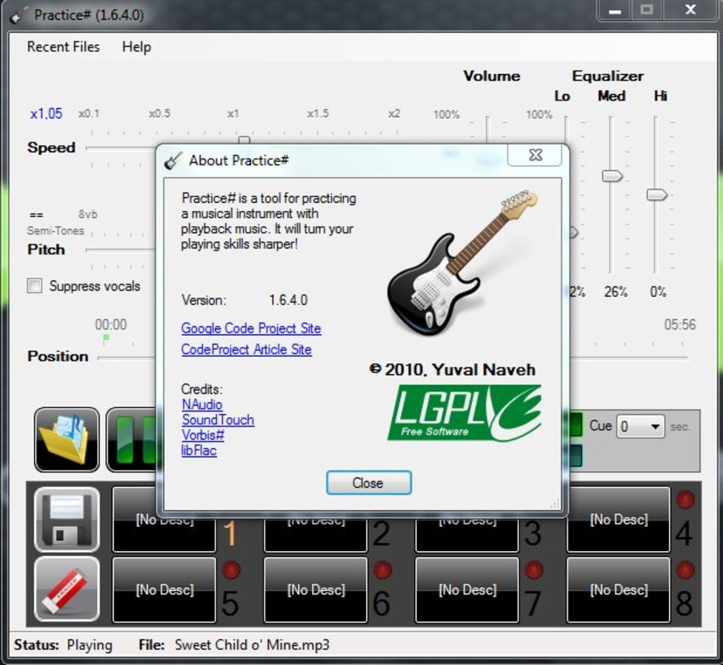Follow the Vorbis# credits link
The image size is (723, 665).
coord(203,435)
